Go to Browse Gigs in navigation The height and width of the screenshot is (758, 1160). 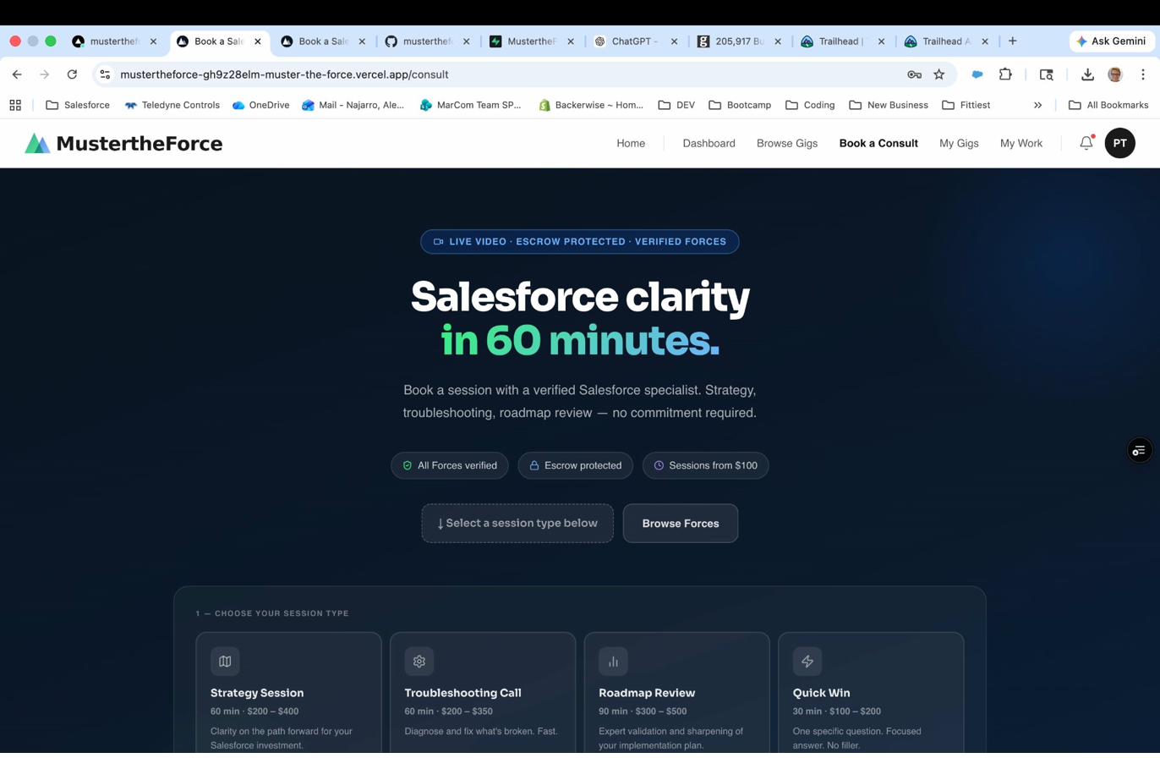click(x=786, y=143)
